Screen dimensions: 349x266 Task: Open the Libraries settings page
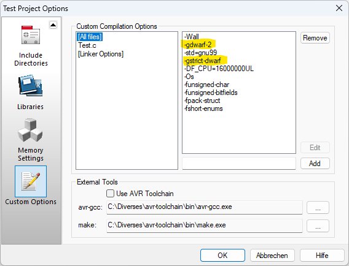(31, 92)
